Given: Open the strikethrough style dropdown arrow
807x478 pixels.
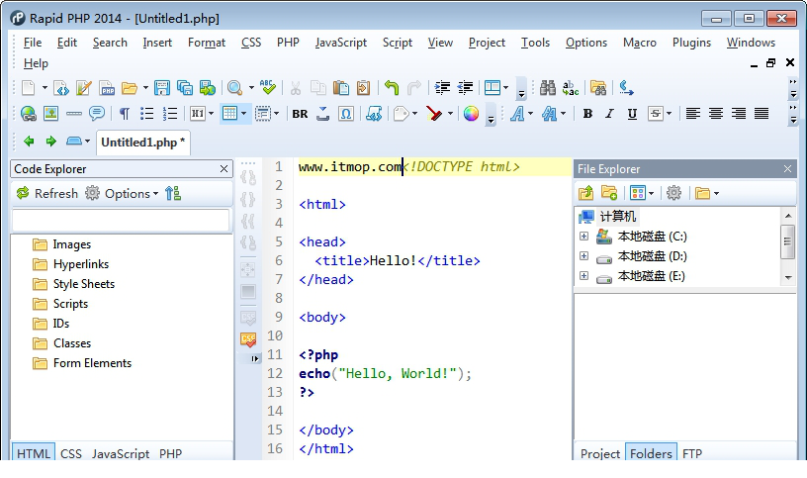Looking at the screenshot, I should click(x=670, y=114).
